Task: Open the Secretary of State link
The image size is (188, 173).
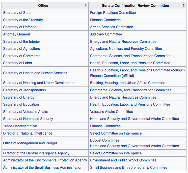Action: pos(17,13)
